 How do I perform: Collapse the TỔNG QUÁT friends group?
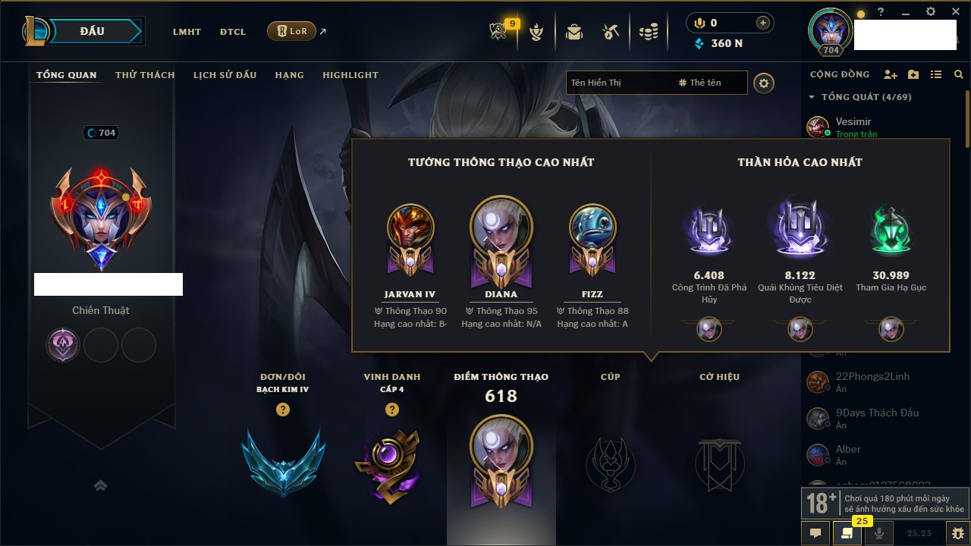click(x=812, y=97)
